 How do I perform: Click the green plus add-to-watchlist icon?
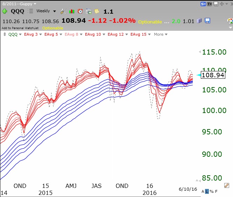tap(5, 11)
